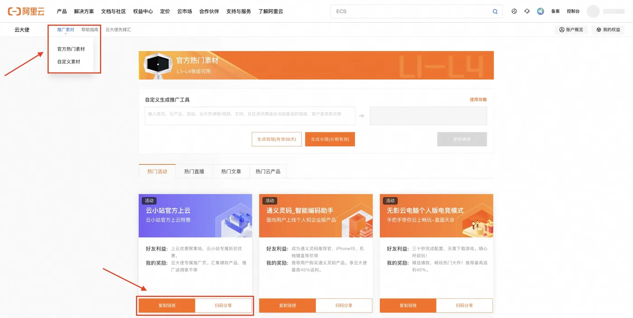The height and width of the screenshot is (318, 633).
Task: Open the globe language icon
Action: point(514,11)
